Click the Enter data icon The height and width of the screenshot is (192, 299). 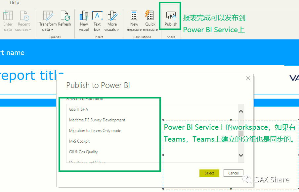pos(8,16)
